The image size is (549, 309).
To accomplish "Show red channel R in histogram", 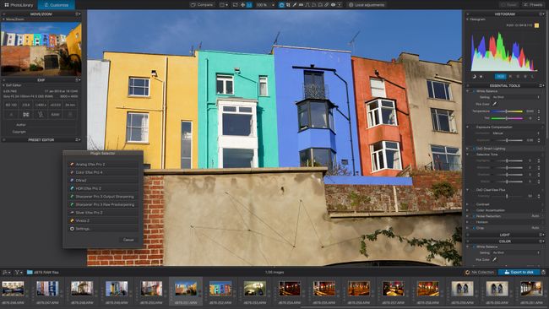I will [x=510, y=76].
